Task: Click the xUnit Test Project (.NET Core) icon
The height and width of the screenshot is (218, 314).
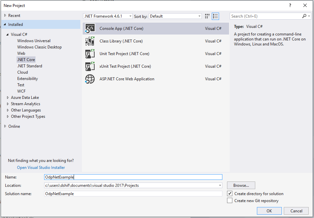Action: [x=90, y=66]
